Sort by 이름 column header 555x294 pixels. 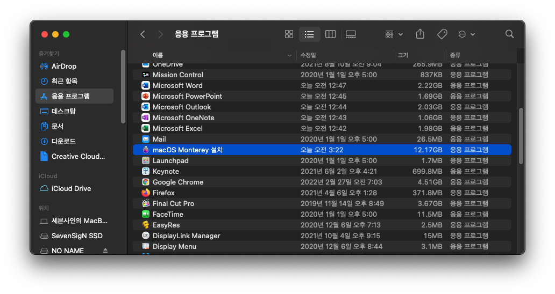pos(158,55)
